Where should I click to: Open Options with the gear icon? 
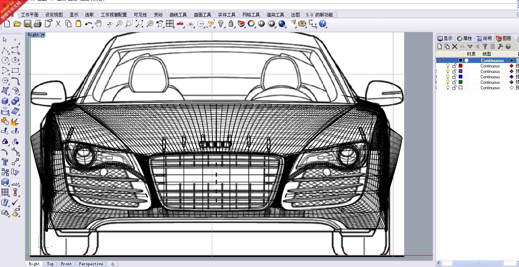click(302, 24)
